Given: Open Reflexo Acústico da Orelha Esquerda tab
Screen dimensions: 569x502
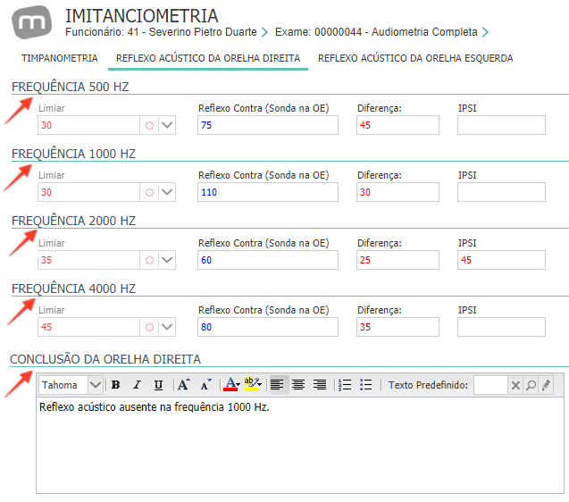Looking at the screenshot, I should (415, 58).
